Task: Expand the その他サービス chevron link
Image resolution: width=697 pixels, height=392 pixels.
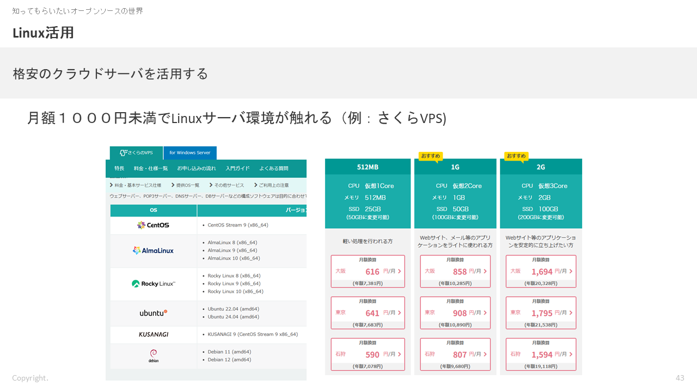Action: [226, 185]
